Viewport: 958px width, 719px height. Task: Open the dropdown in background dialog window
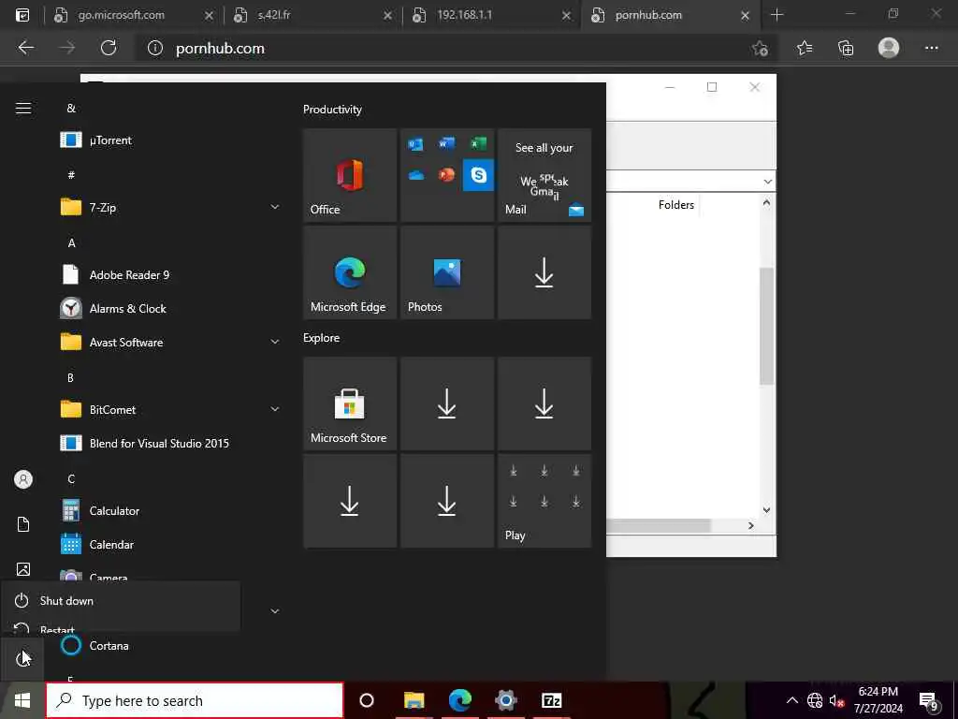767,182
